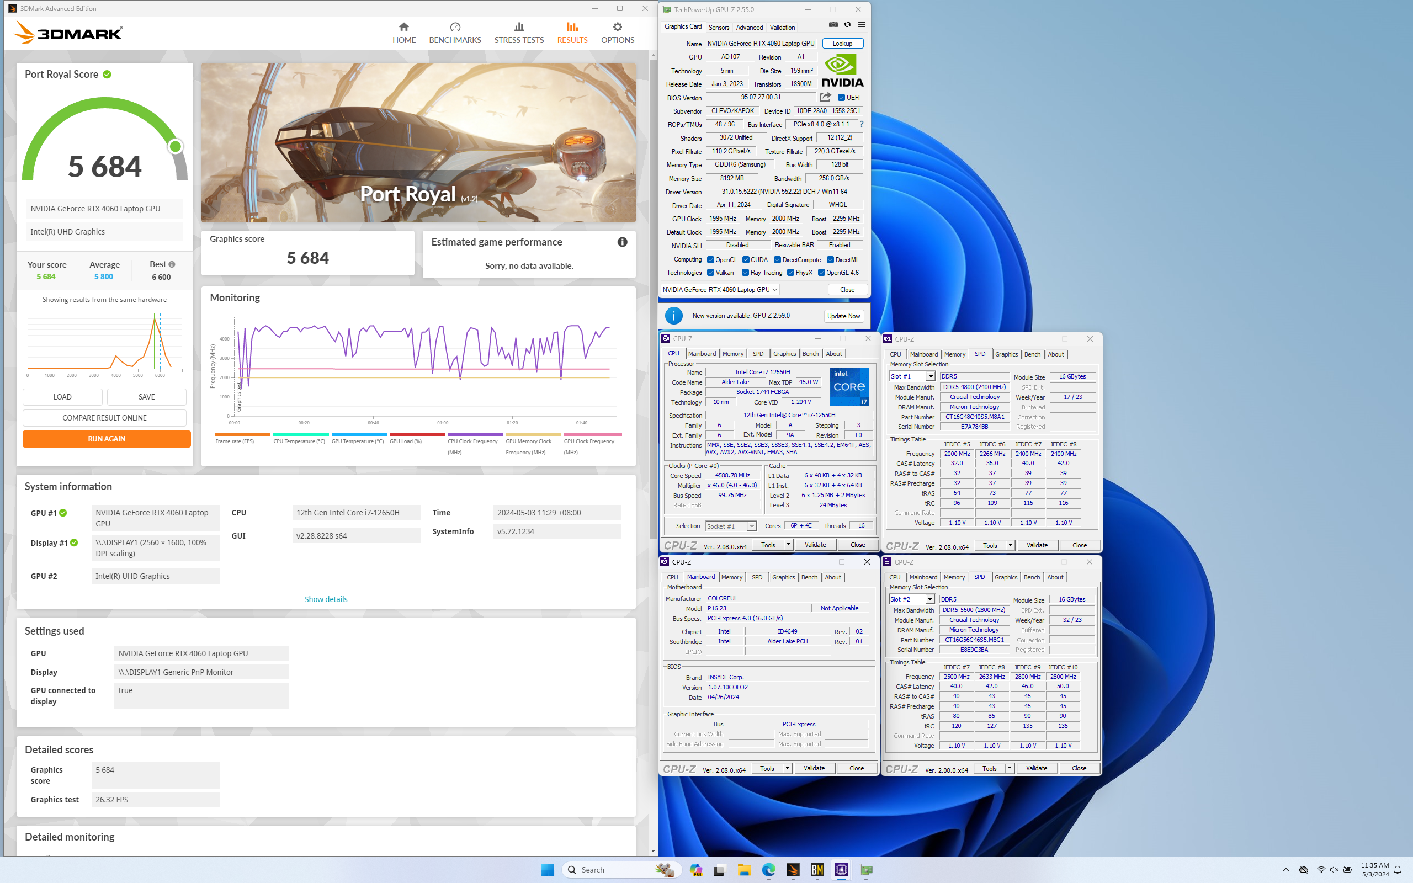
Task: Click Update Now in the GPU-Z notice
Action: pos(844,316)
